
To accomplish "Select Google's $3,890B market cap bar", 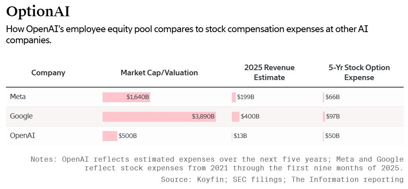I will (159, 116).
